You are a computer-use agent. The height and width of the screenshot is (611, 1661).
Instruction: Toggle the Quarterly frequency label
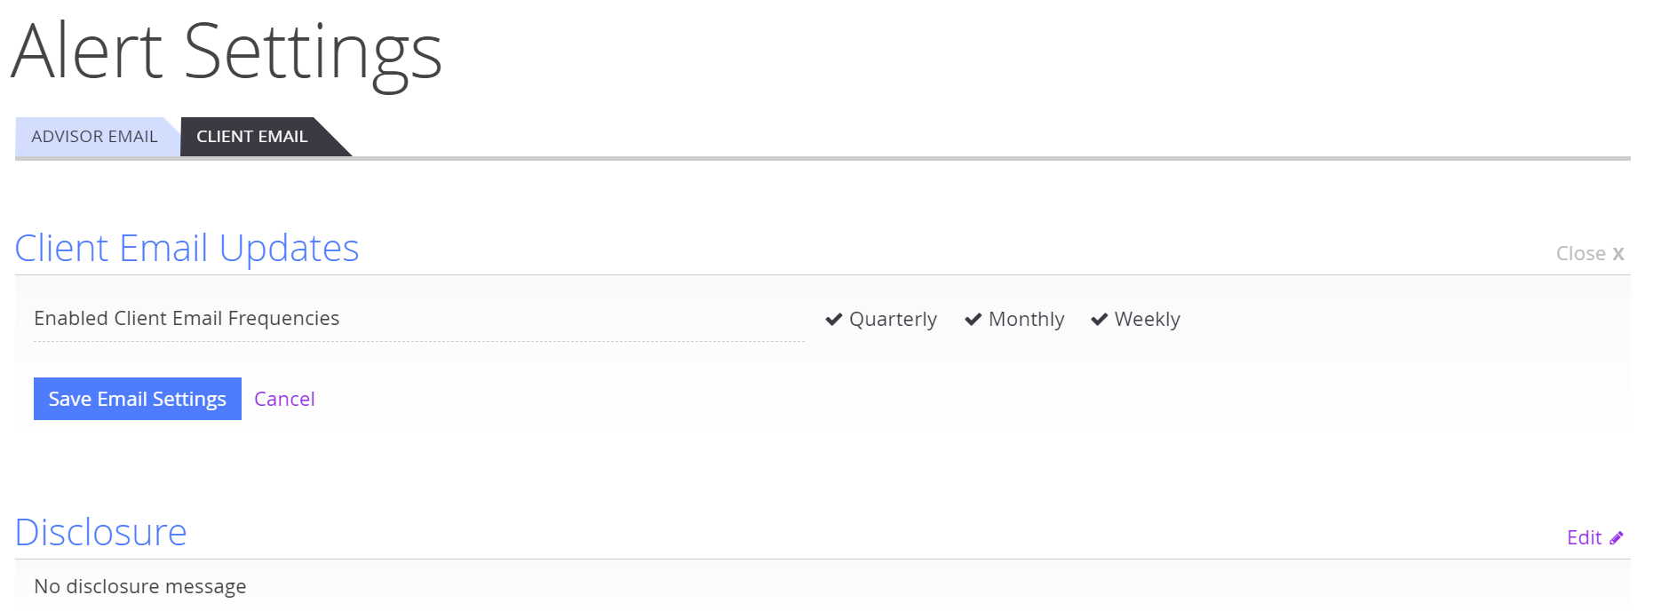(893, 320)
